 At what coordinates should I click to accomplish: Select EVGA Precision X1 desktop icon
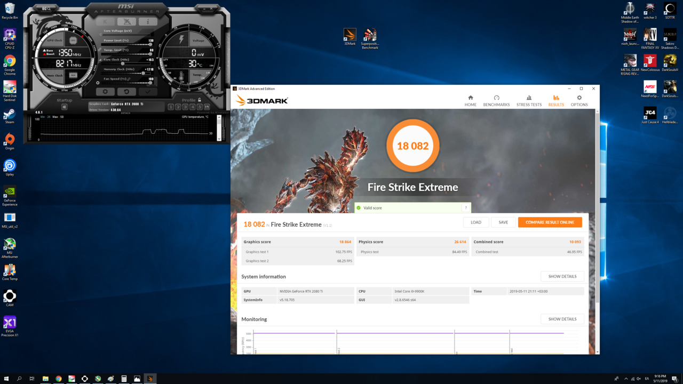[x=10, y=326]
